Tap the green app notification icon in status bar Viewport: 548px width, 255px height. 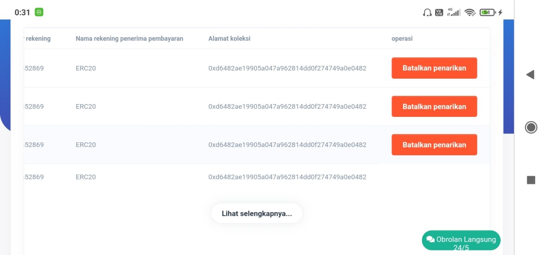point(39,12)
